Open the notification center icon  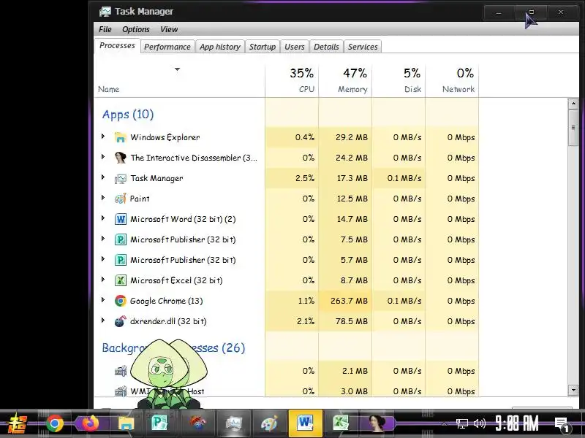pyautogui.click(x=562, y=424)
